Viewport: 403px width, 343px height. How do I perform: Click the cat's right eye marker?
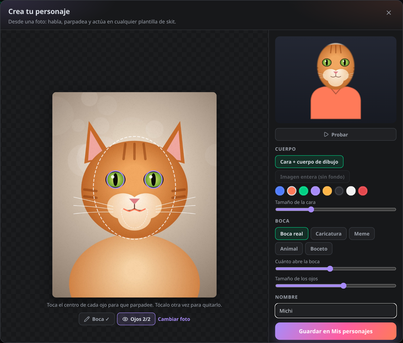click(x=154, y=180)
